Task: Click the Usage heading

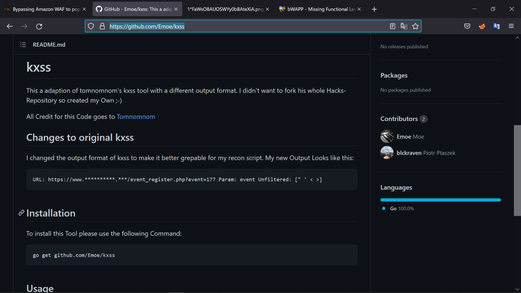Action: [40, 288]
